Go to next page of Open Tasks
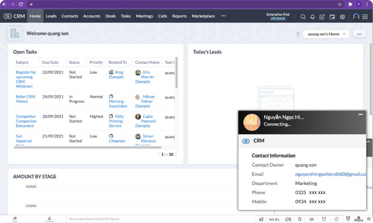 pyautogui.click(x=176, y=155)
